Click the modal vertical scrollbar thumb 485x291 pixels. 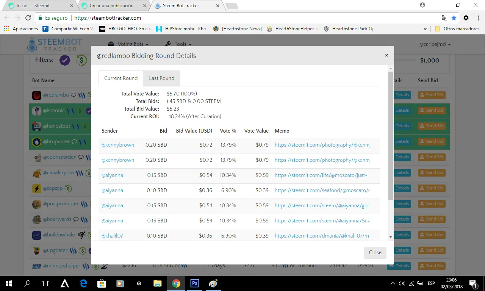tap(391, 135)
